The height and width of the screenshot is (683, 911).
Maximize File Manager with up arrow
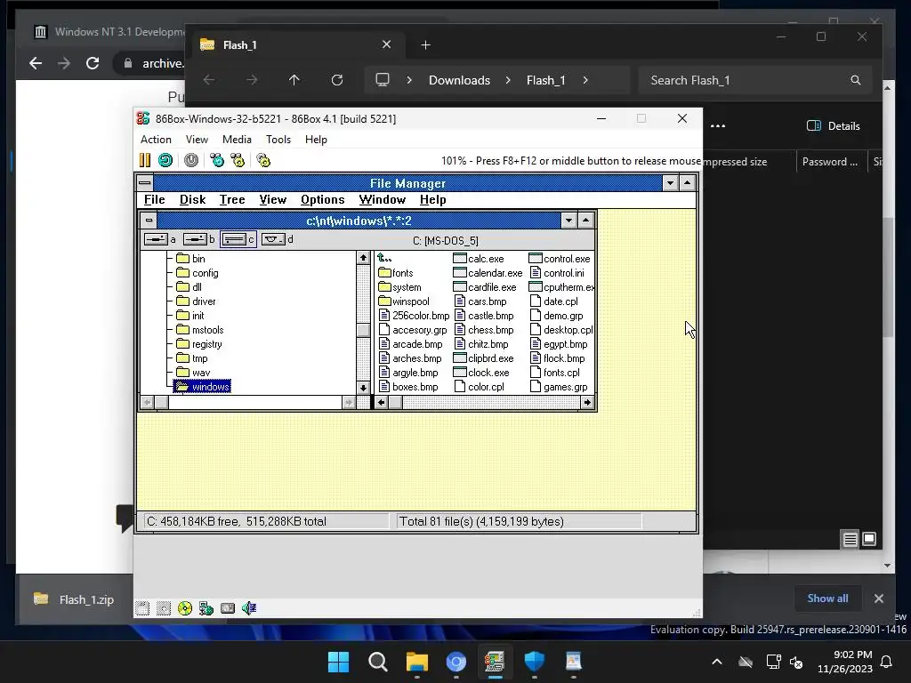pyautogui.click(x=688, y=183)
